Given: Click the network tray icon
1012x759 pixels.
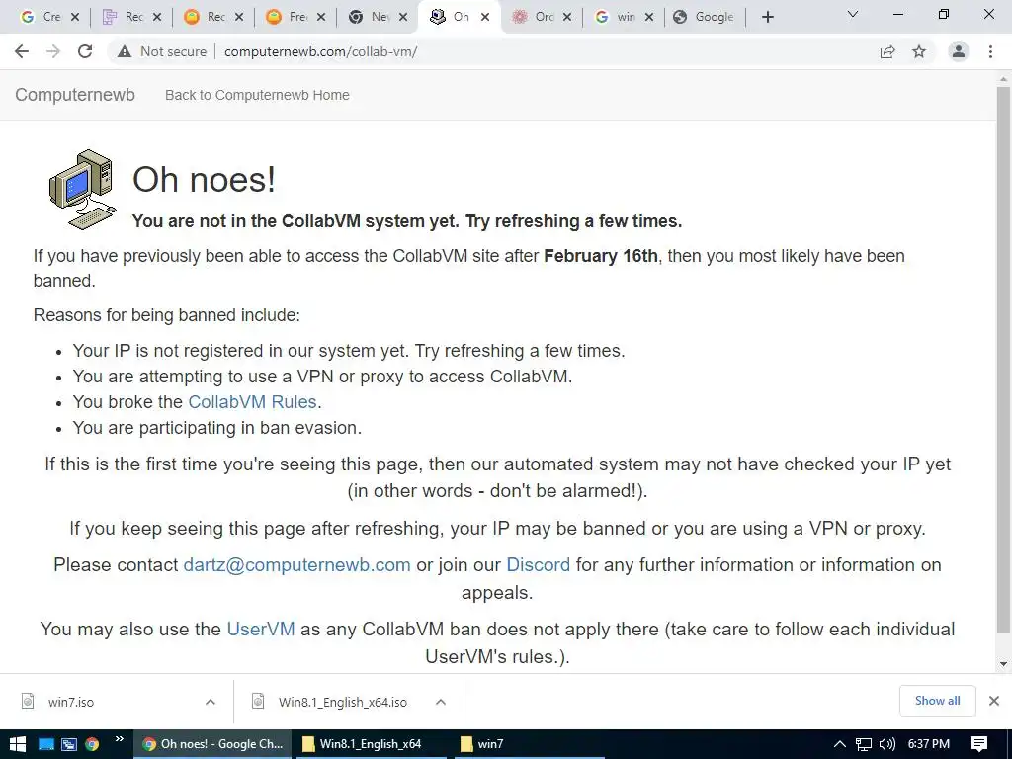Looking at the screenshot, I should (x=864, y=744).
